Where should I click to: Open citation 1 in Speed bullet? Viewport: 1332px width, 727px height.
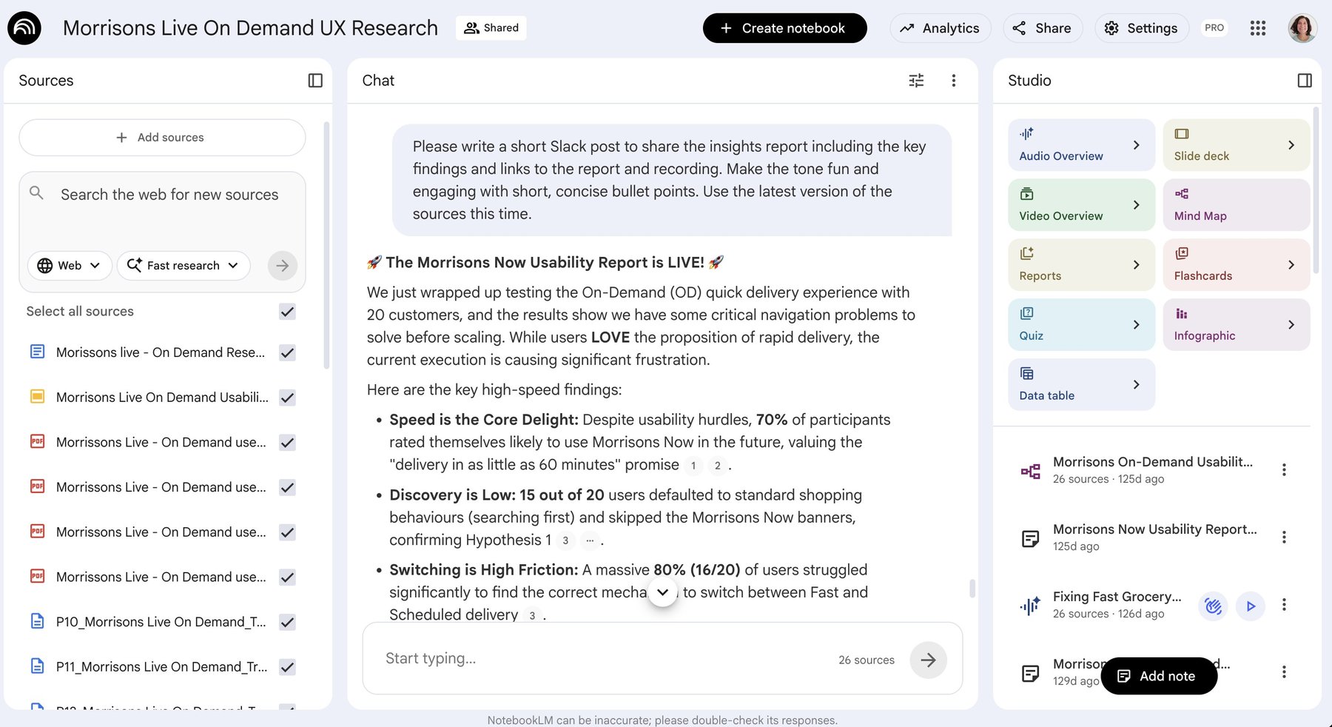[x=693, y=466]
